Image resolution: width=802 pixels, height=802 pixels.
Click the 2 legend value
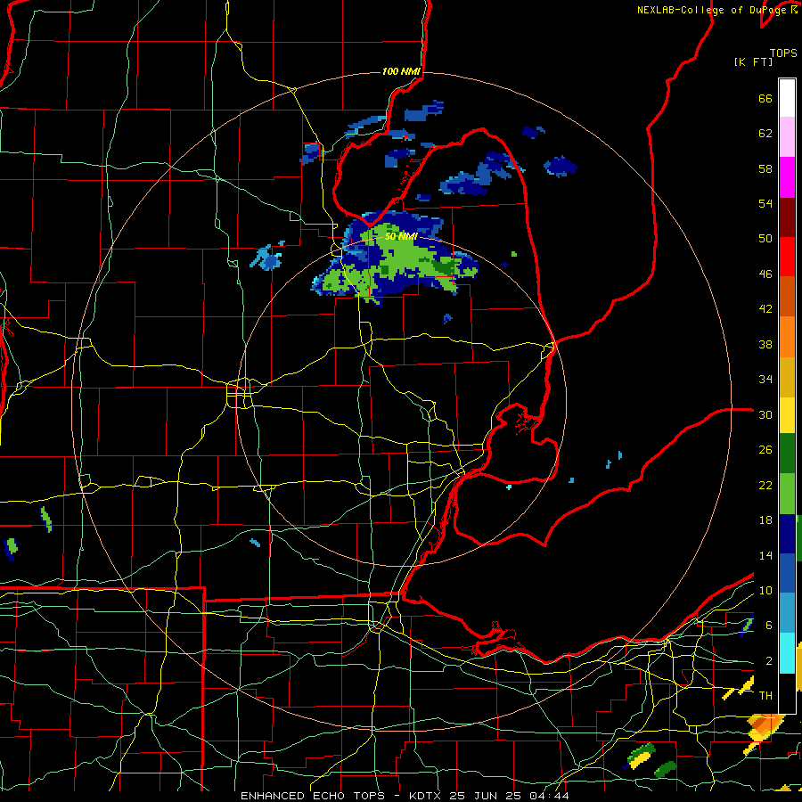point(769,661)
